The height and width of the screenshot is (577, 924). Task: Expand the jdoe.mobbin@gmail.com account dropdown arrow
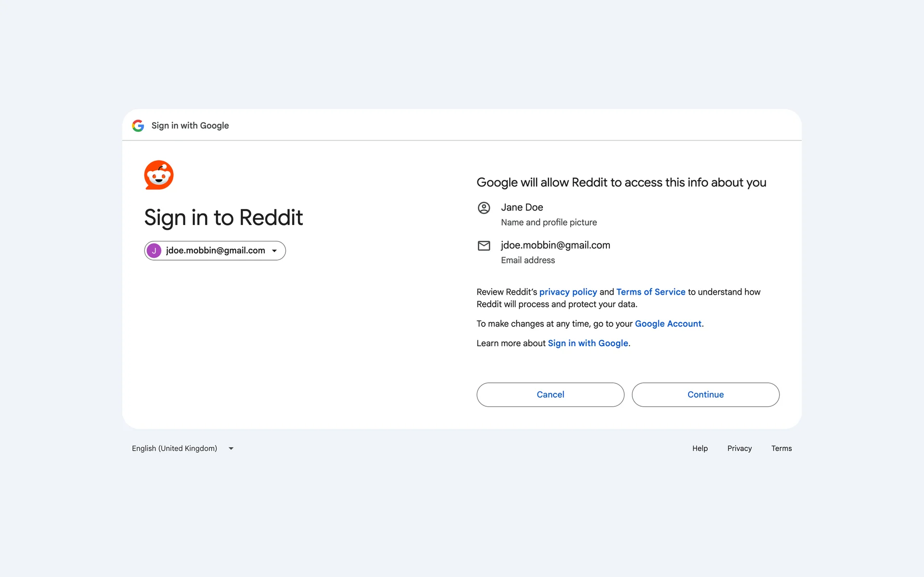(x=274, y=251)
